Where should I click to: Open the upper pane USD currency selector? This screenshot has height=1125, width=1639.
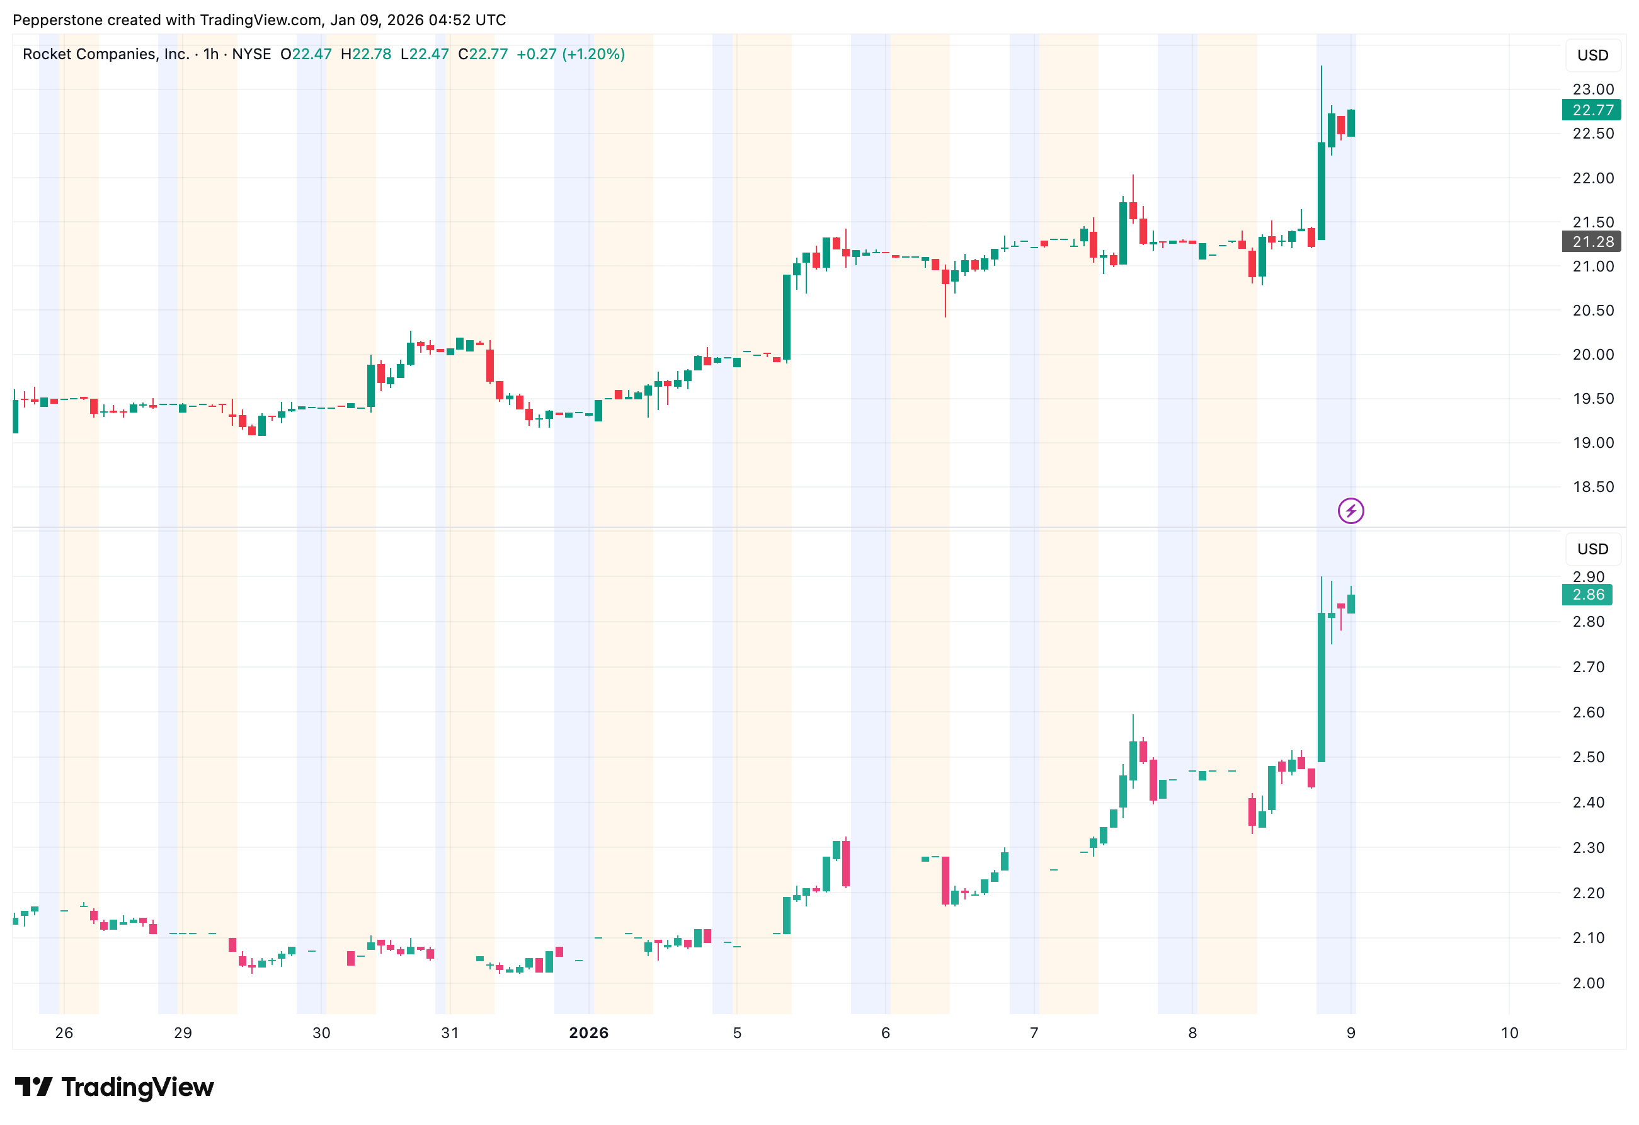[x=1592, y=55]
